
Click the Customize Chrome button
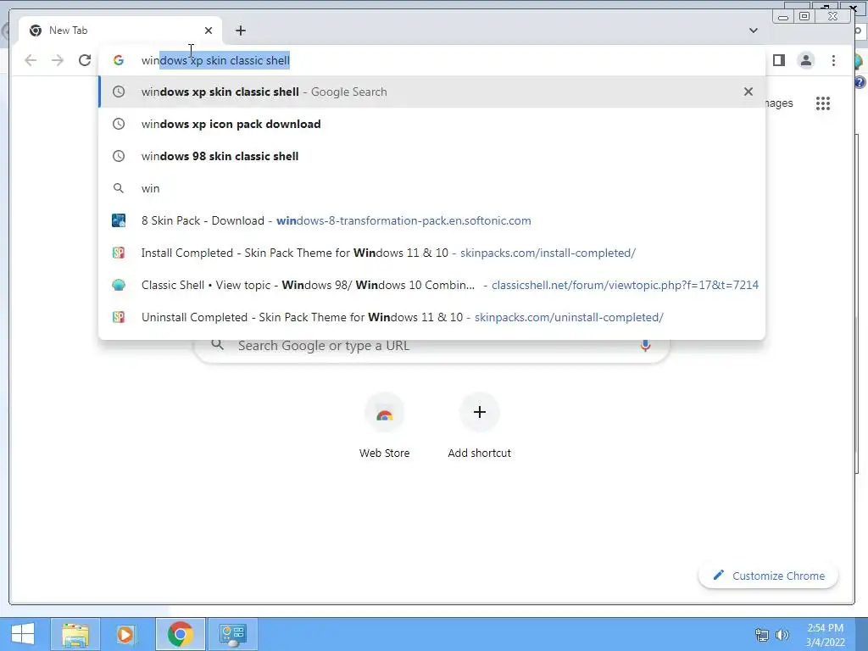(768, 576)
